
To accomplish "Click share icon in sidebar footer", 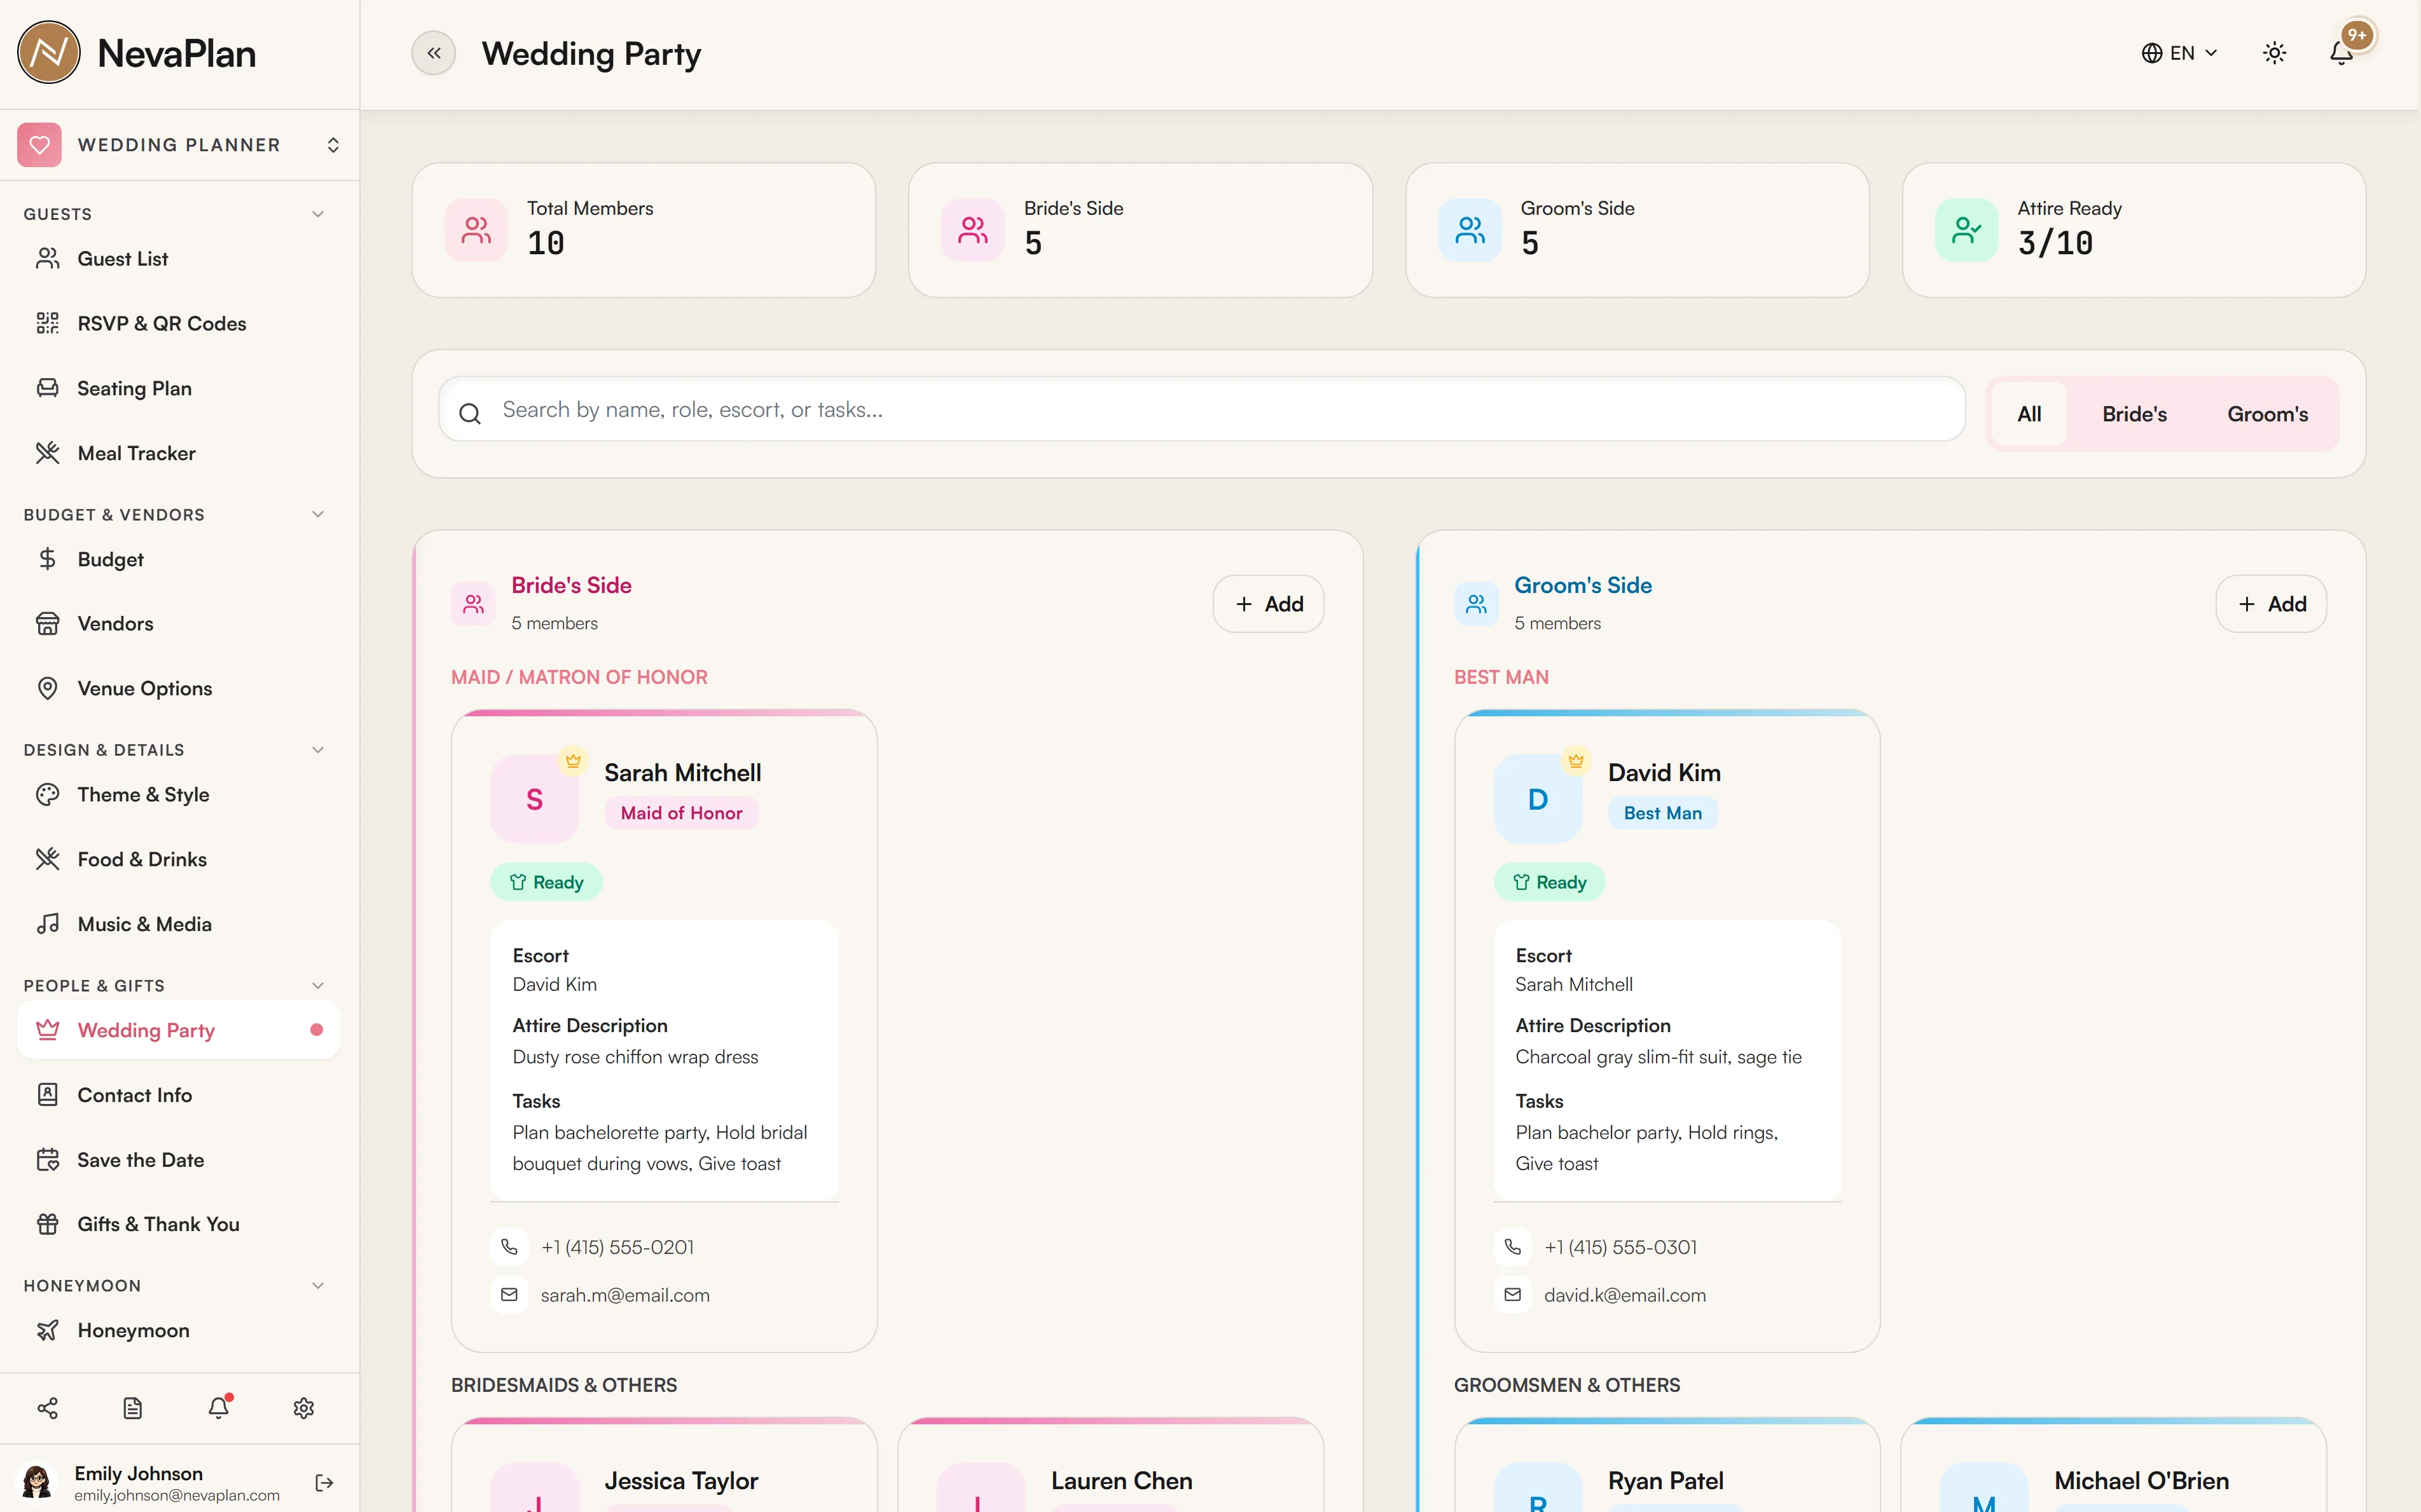I will coord(48,1408).
